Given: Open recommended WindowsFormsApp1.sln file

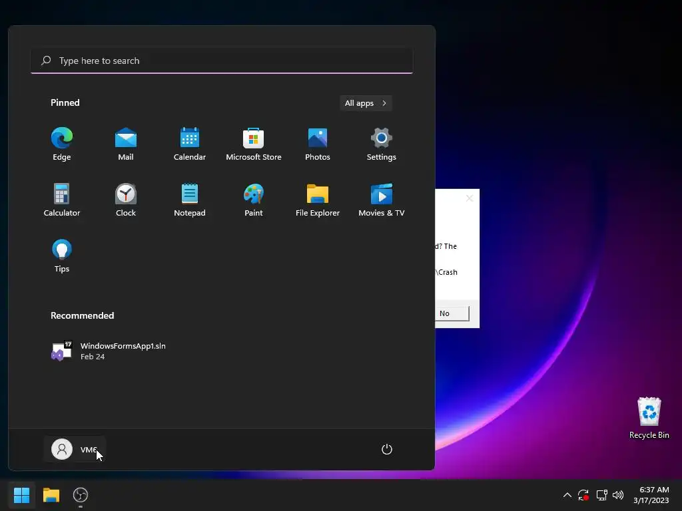Looking at the screenshot, I should coord(109,351).
